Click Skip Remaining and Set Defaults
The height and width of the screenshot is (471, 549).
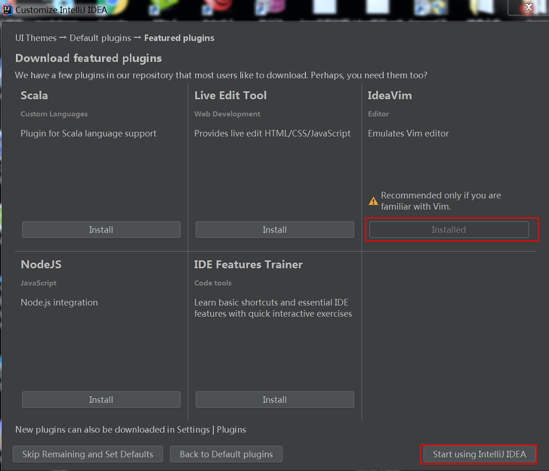[88, 454]
